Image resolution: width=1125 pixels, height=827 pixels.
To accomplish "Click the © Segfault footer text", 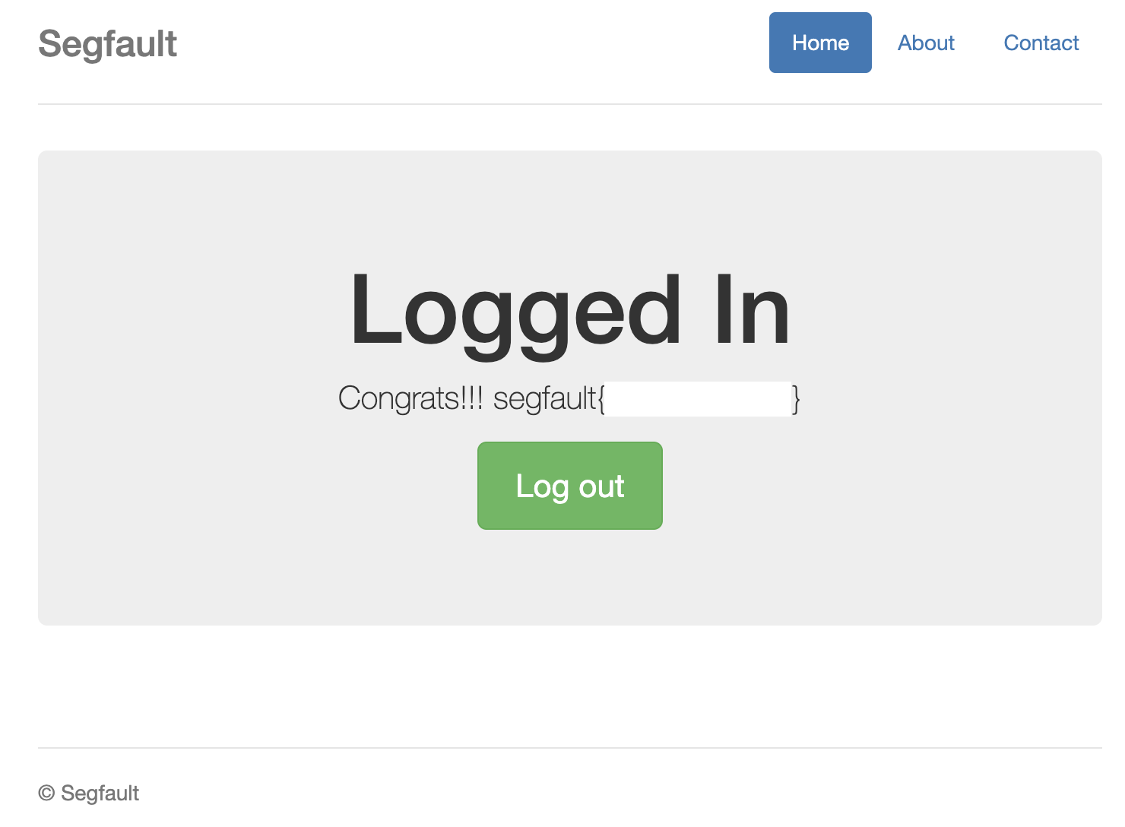I will coord(89,793).
